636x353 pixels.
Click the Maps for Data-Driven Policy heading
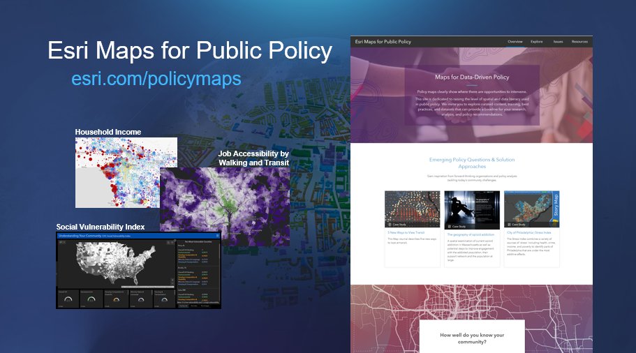pyautogui.click(x=472, y=77)
